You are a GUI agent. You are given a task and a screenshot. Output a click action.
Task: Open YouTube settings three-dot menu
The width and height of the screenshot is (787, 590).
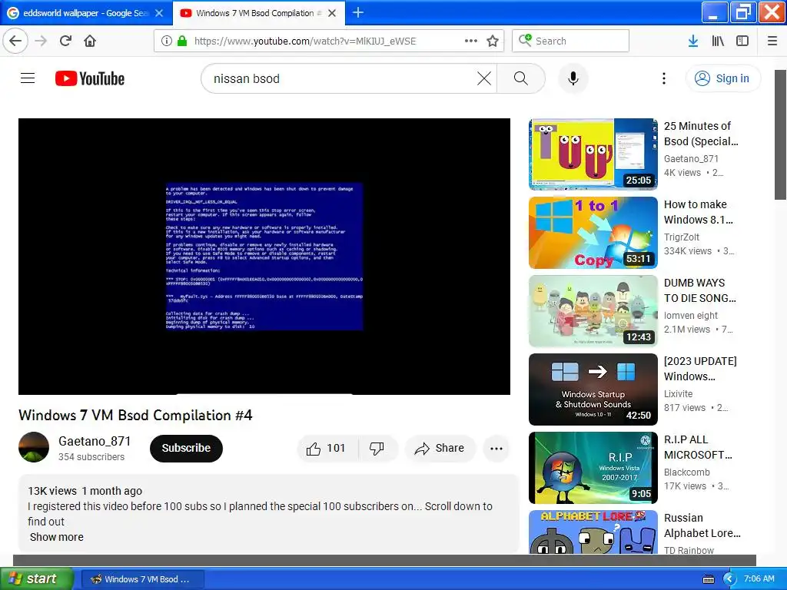664,78
